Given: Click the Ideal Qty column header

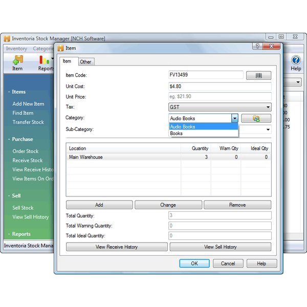Looking at the screenshot, I should (x=256, y=148).
